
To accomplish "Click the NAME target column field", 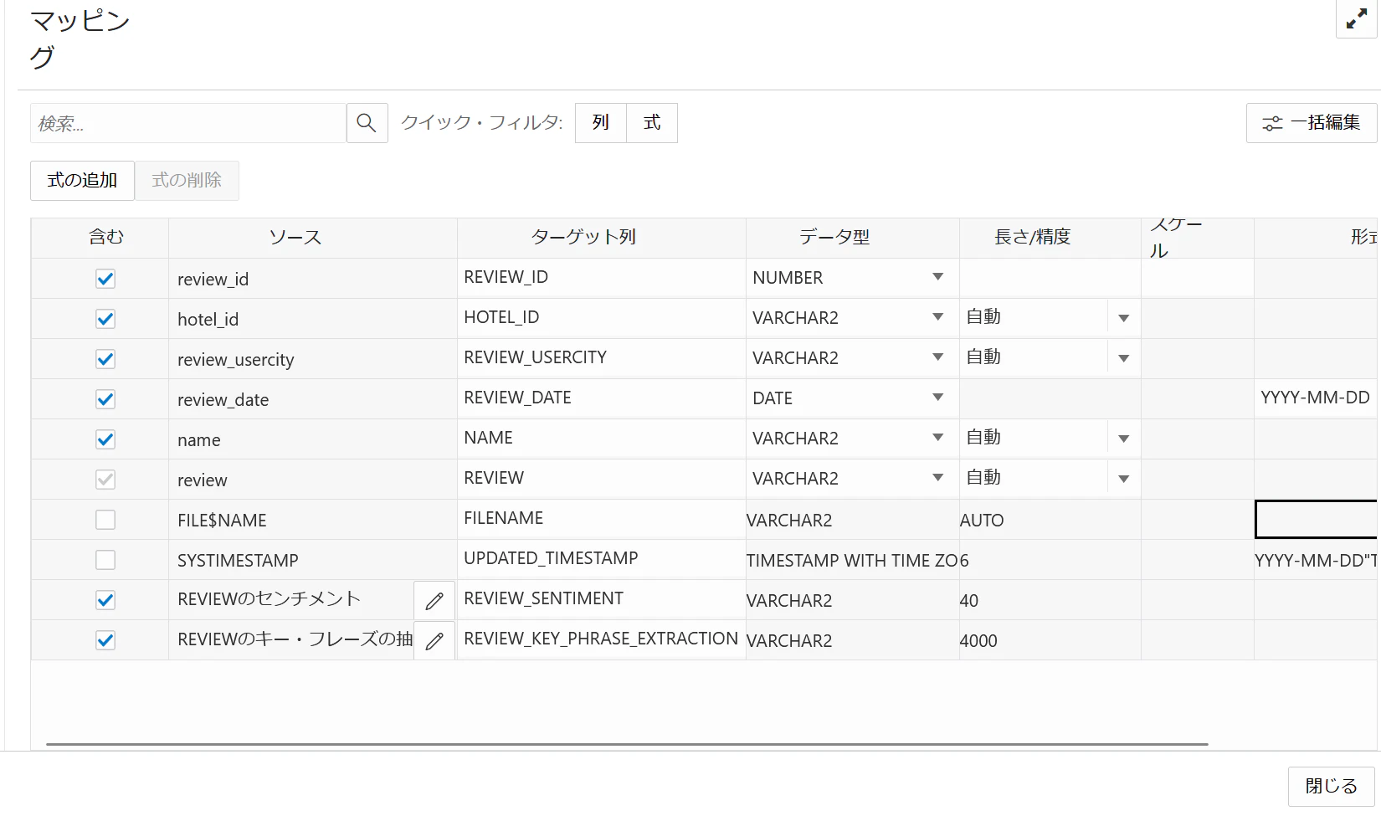I will tap(601, 438).
